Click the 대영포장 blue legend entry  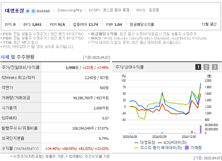point(145,142)
